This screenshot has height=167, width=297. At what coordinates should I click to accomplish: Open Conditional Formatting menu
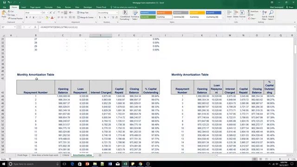tap(125, 15)
